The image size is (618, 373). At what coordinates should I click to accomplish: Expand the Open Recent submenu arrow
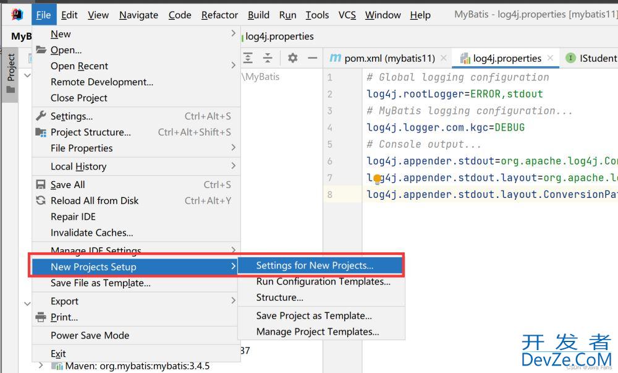click(234, 66)
